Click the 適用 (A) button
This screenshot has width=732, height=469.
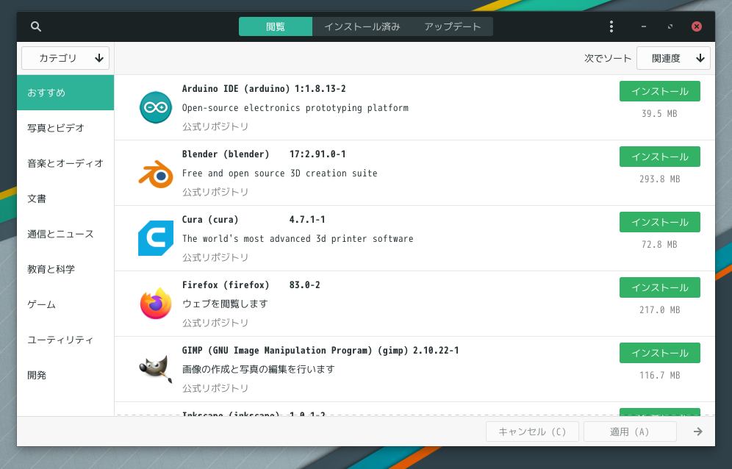point(630,432)
